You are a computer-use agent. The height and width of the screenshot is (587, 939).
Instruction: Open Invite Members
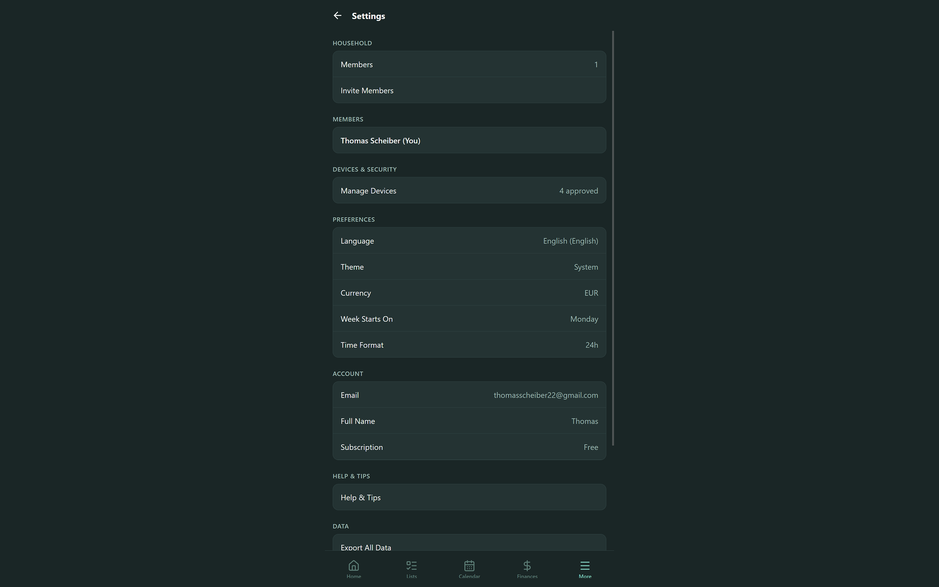(x=469, y=90)
